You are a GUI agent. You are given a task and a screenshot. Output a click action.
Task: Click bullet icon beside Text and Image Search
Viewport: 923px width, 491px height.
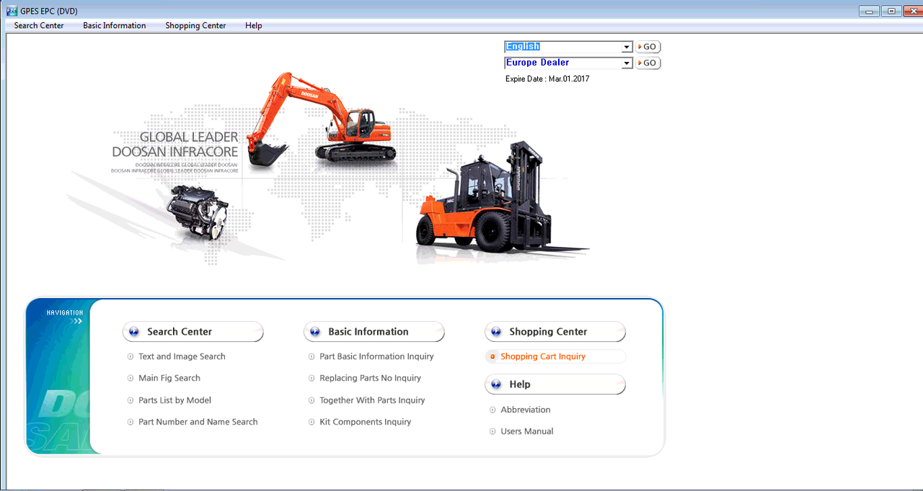point(131,356)
